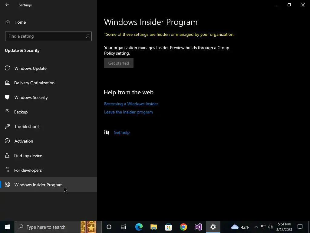Viewport: 310px width, 233px height.
Task: Open the notification center icon
Action: 300,227
